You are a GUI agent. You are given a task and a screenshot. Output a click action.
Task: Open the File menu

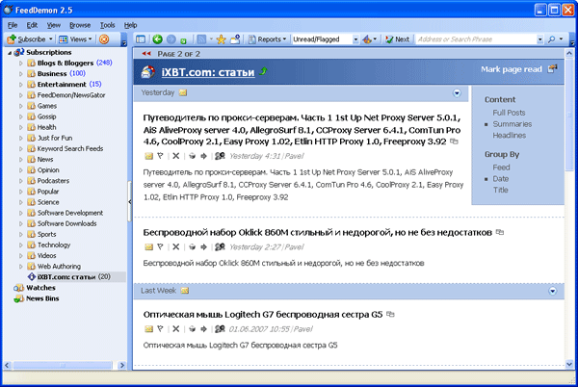[x=13, y=25]
